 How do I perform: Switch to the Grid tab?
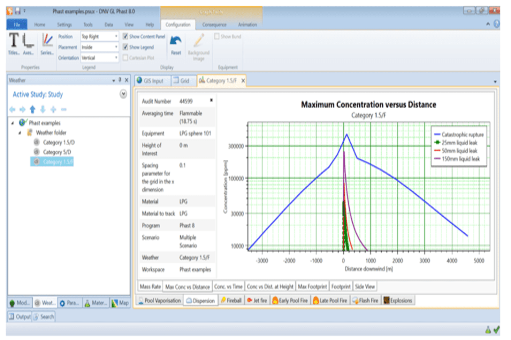tap(184, 81)
